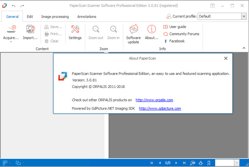Open the Annotations tab

coord(87,17)
